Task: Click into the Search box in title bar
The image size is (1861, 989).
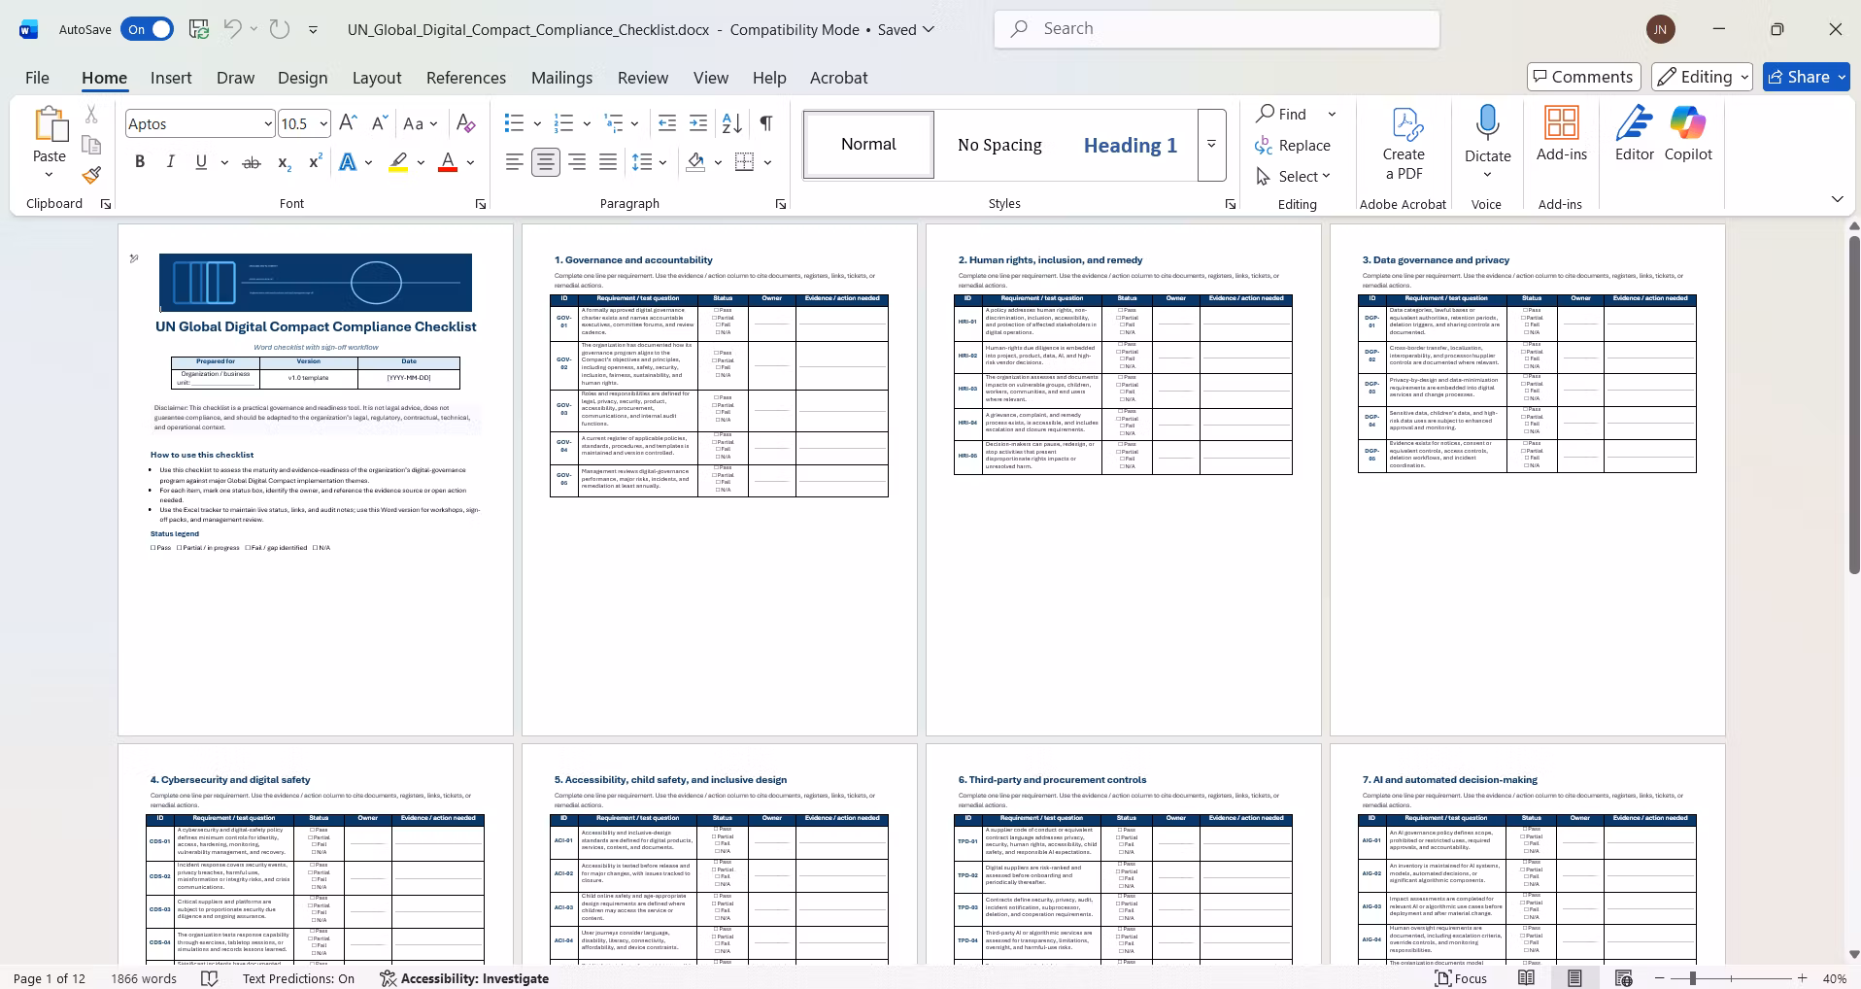Action: pyautogui.click(x=1216, y=29)
